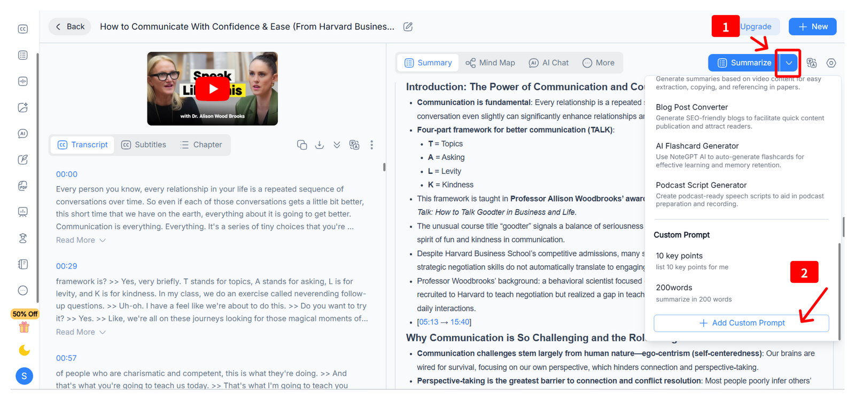Viewport: 855px width, 400px height.
Task: Click the Add Custom Prompt button
Action: (x=741, y=323)
